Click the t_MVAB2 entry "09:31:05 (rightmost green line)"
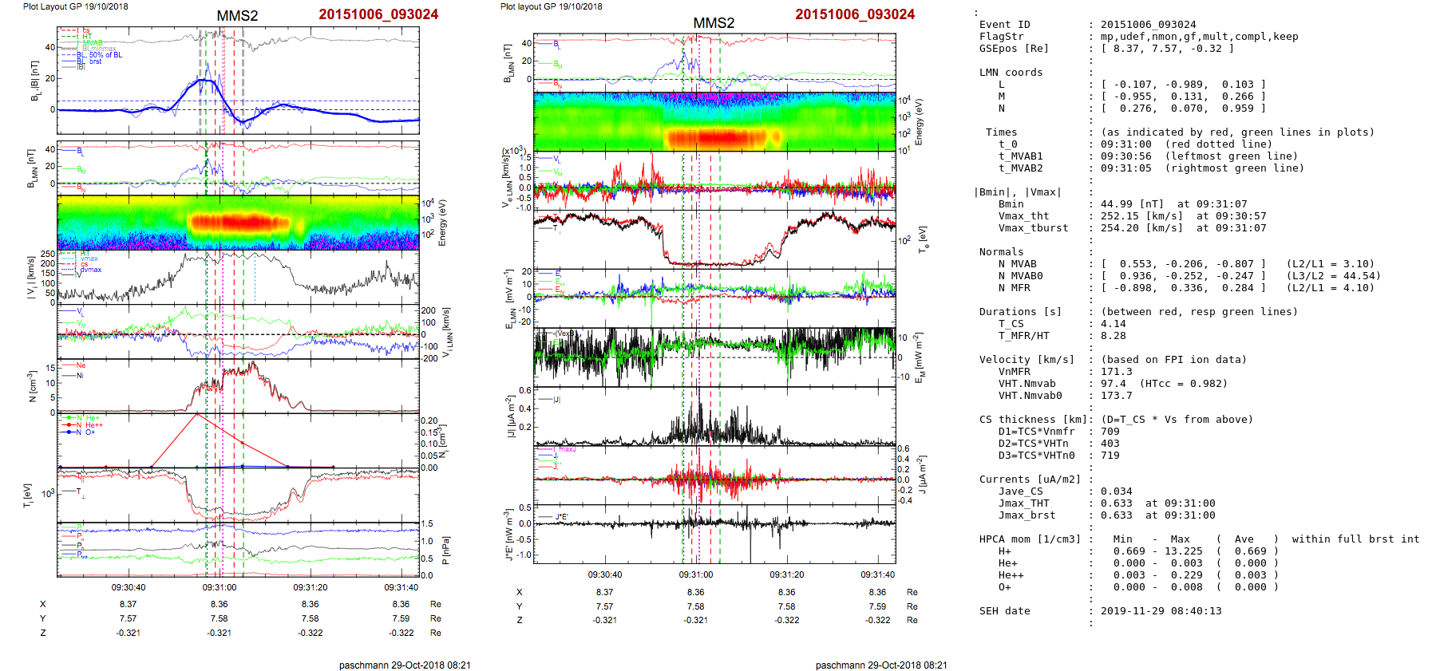The height and width of the screenshot is (671, 1440). [x=1202, y=168]
